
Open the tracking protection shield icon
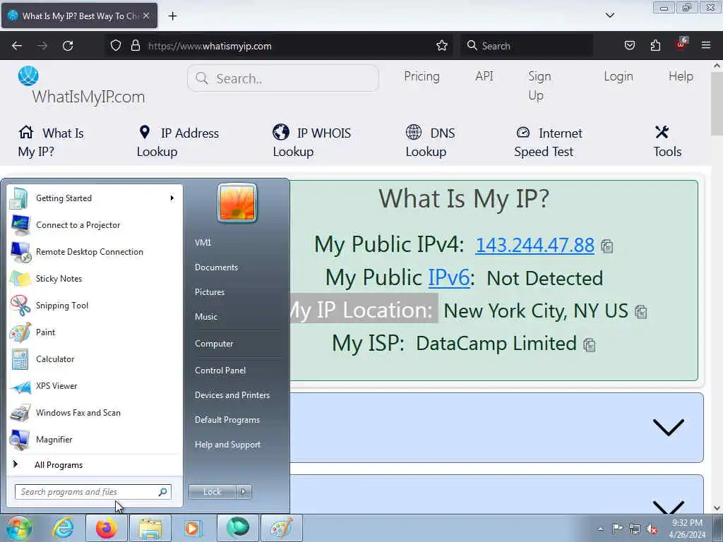116,45
